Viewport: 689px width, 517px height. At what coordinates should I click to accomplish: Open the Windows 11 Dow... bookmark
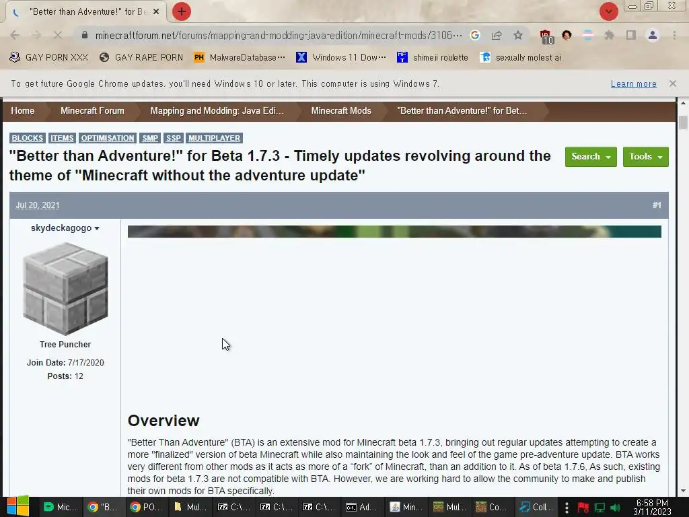point(341,58)
